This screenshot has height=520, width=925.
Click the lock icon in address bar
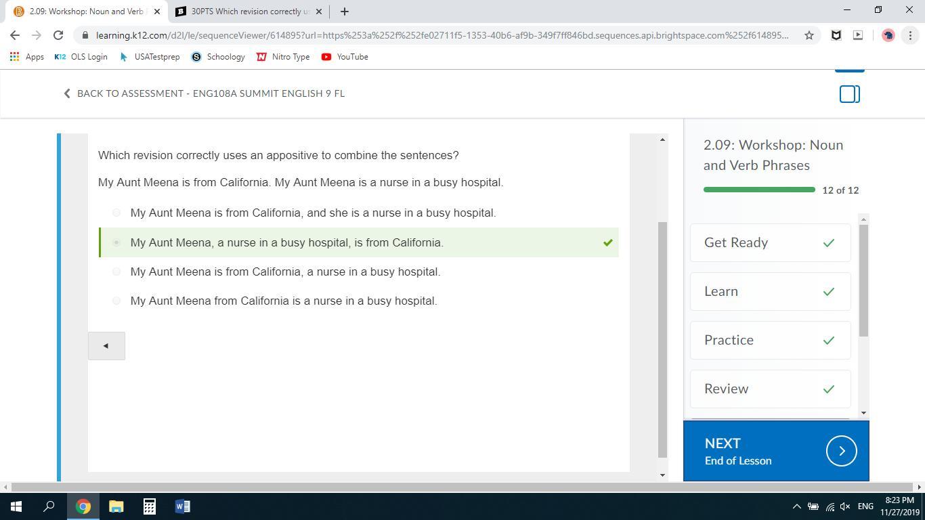(85, 35)
